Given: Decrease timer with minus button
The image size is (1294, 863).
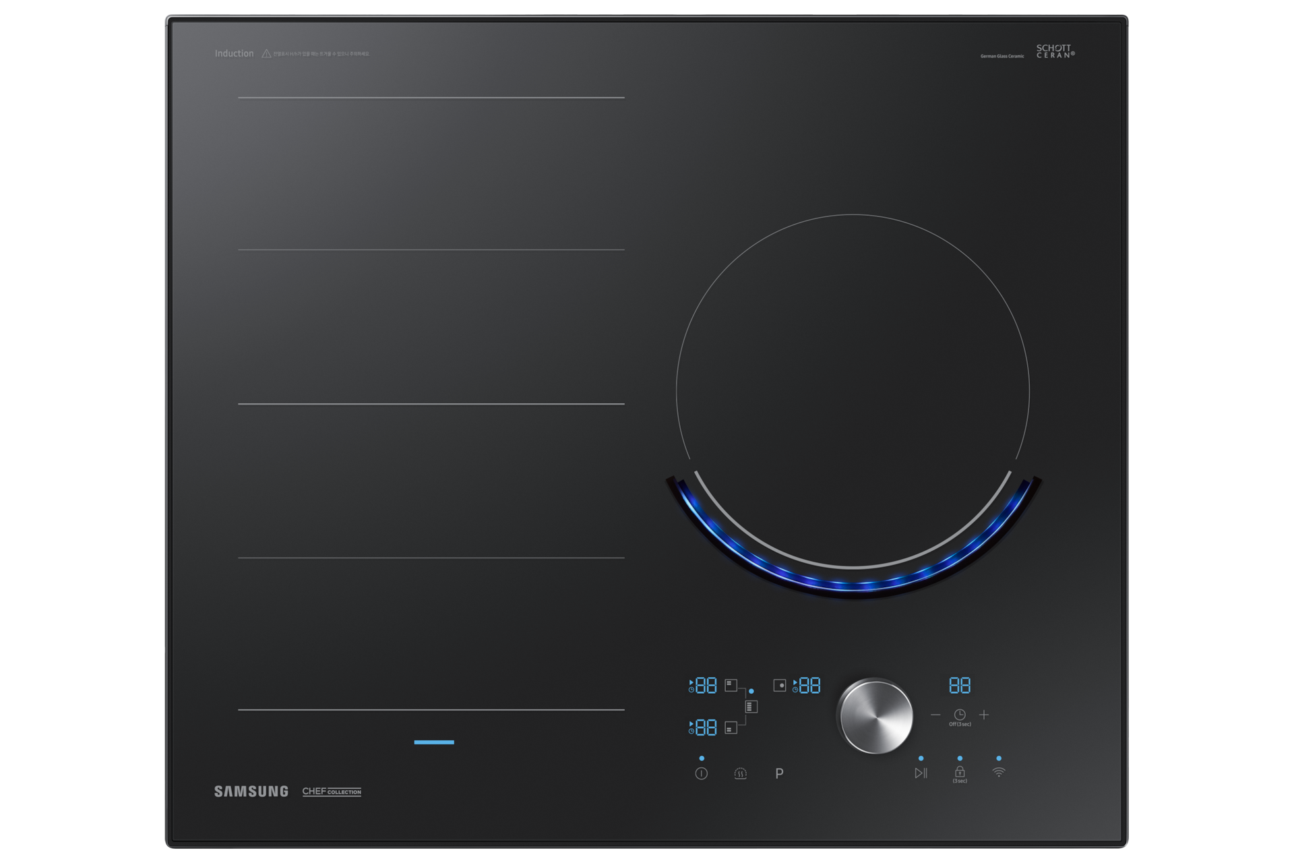Looking at the screenshot, I should click(x=935, y=715).
